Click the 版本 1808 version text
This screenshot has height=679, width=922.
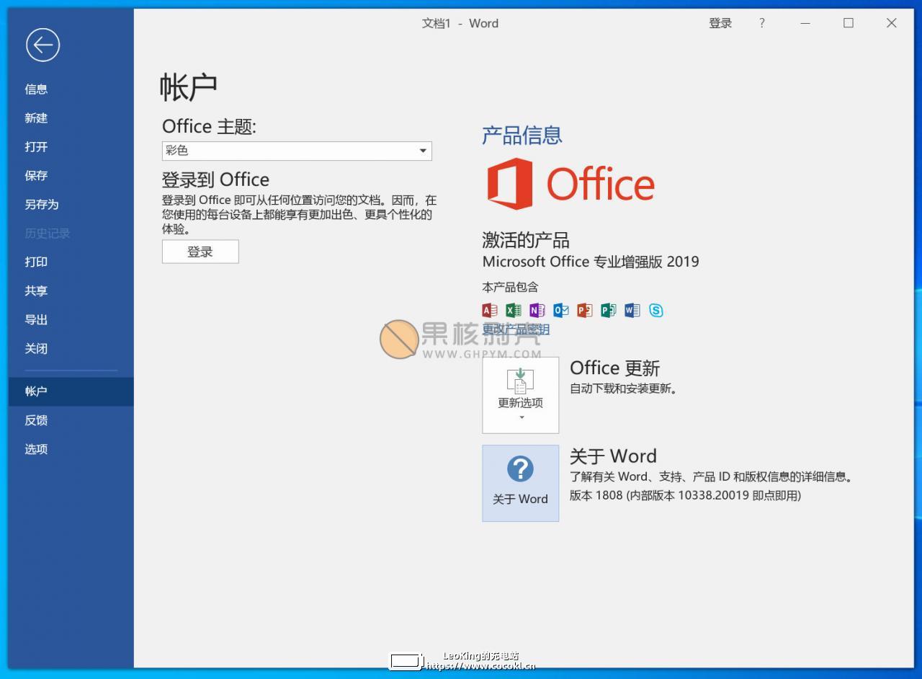tap(685, 495)
